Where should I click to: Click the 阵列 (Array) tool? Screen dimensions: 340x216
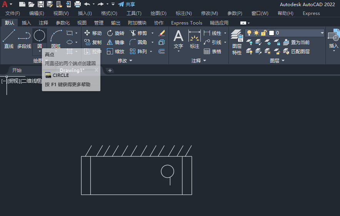(138, 51)
